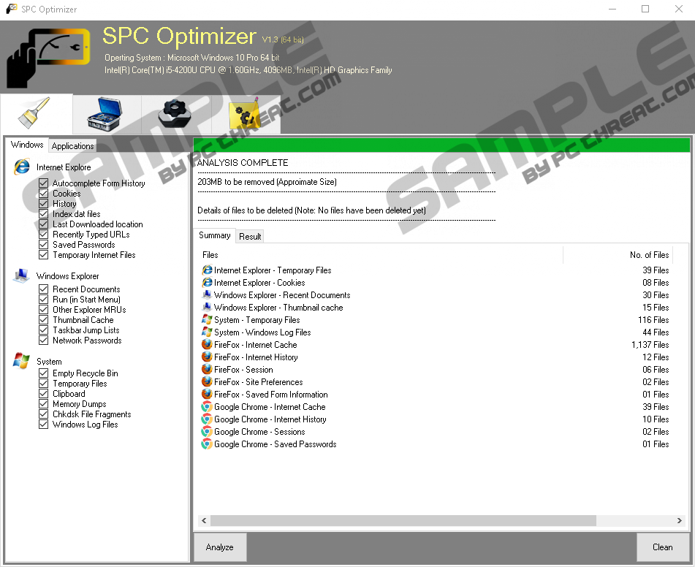Screen dimensions: 695x567
Task: Uncheck the Clipboard checkbox
Action: click(43, 394)
